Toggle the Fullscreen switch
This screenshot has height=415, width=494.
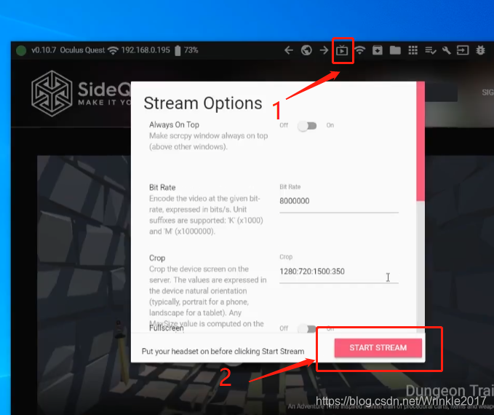tap(307, 328)
